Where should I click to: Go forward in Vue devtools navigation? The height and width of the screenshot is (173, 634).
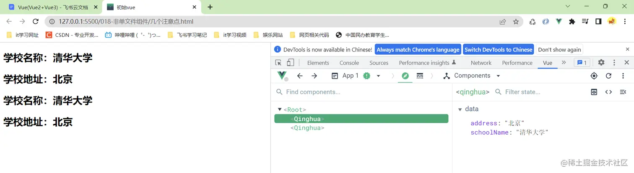point(314,76)
